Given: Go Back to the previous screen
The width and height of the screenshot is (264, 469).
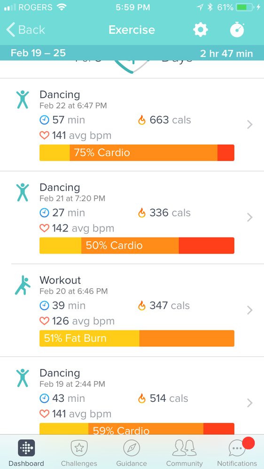Looking at the screenshot, I should point(26,30).
